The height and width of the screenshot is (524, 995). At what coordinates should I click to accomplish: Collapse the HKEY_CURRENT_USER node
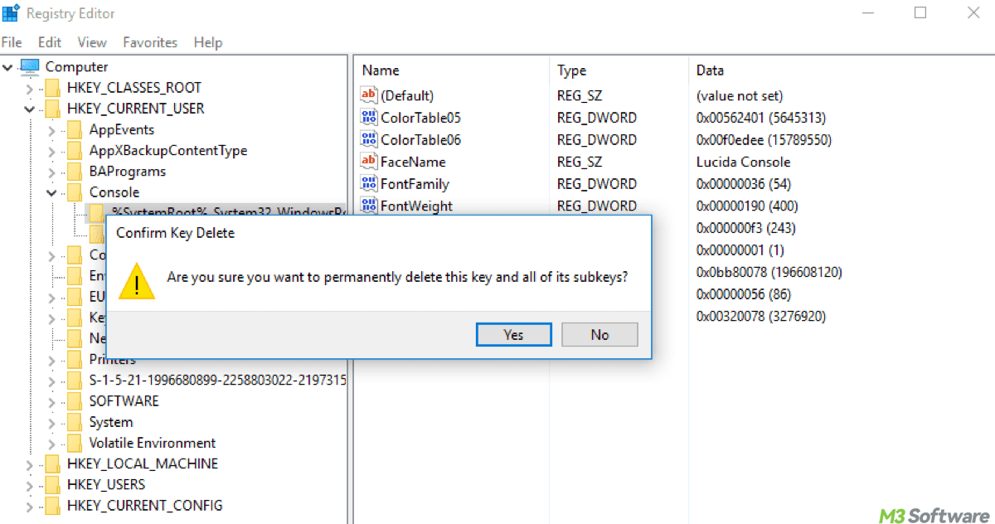[30, 109]
